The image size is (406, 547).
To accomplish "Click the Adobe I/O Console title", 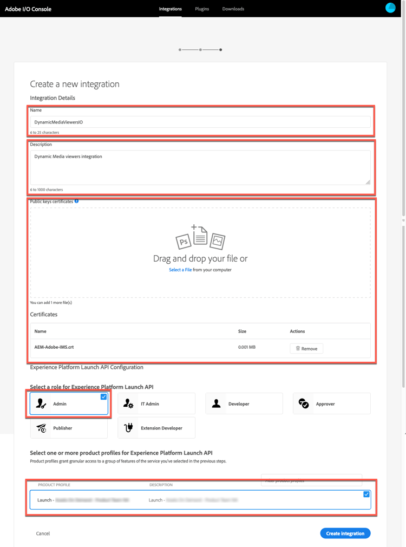I will coord(28,9).
